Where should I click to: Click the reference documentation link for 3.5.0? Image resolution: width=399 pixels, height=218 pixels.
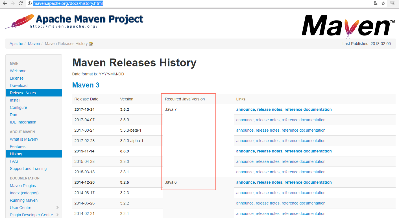tap(303, 120)
